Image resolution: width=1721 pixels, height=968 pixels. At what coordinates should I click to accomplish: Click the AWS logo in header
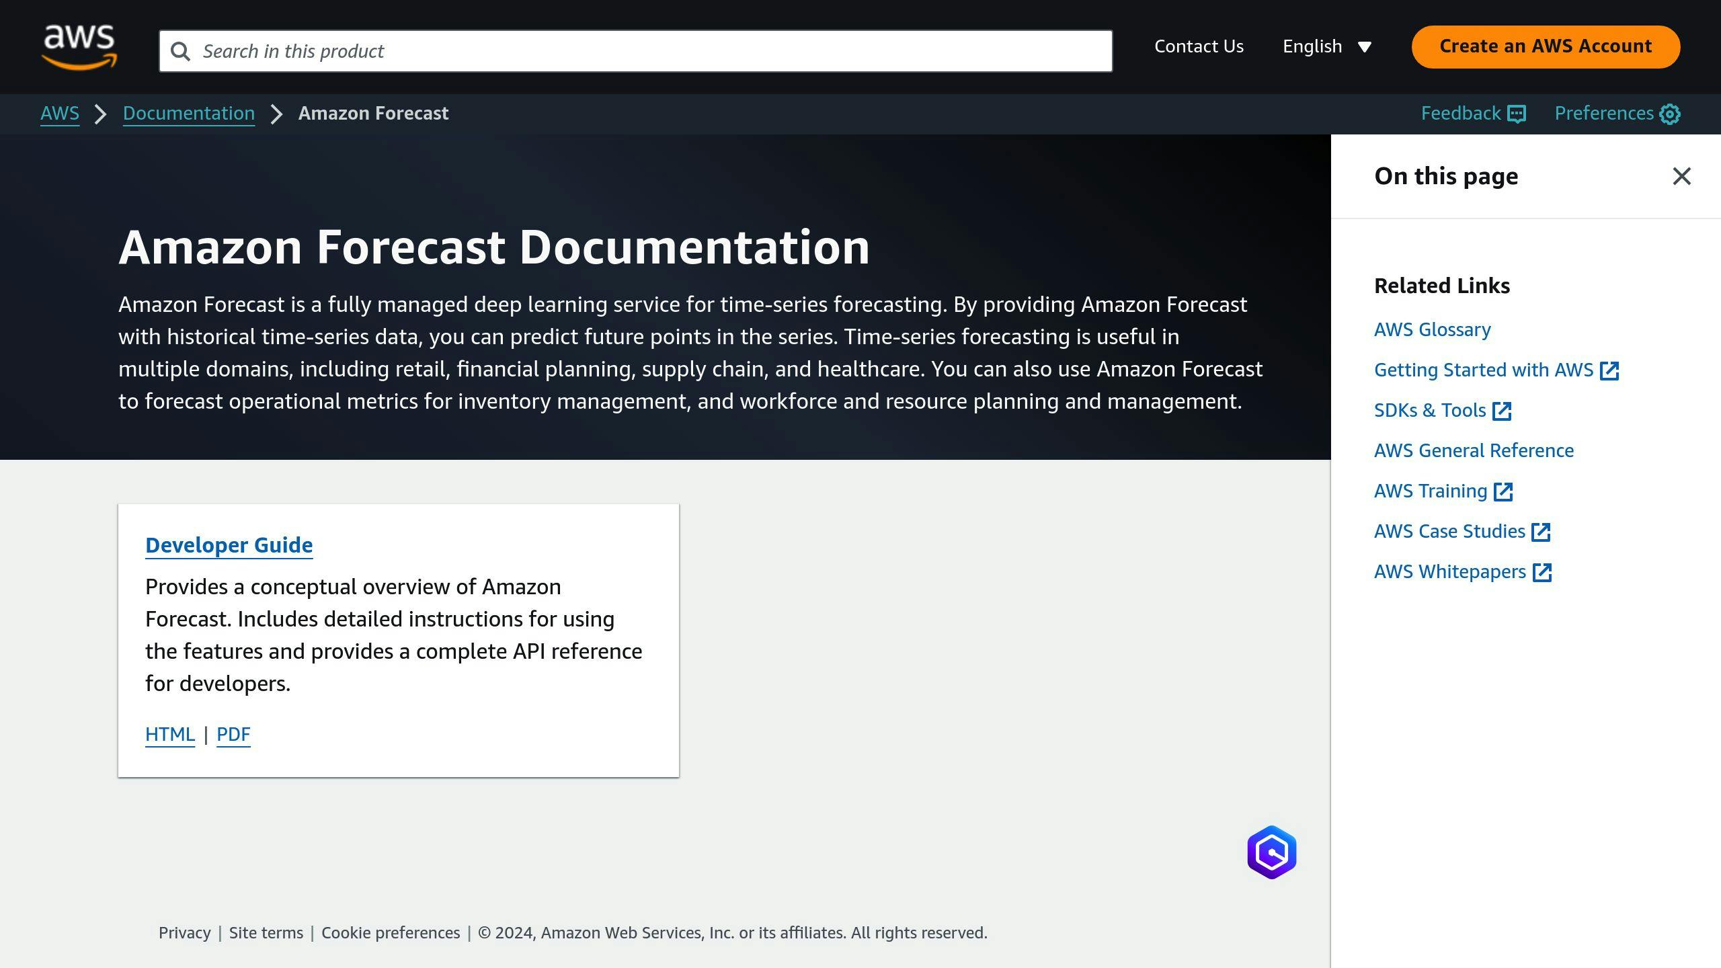coord(79,46)
